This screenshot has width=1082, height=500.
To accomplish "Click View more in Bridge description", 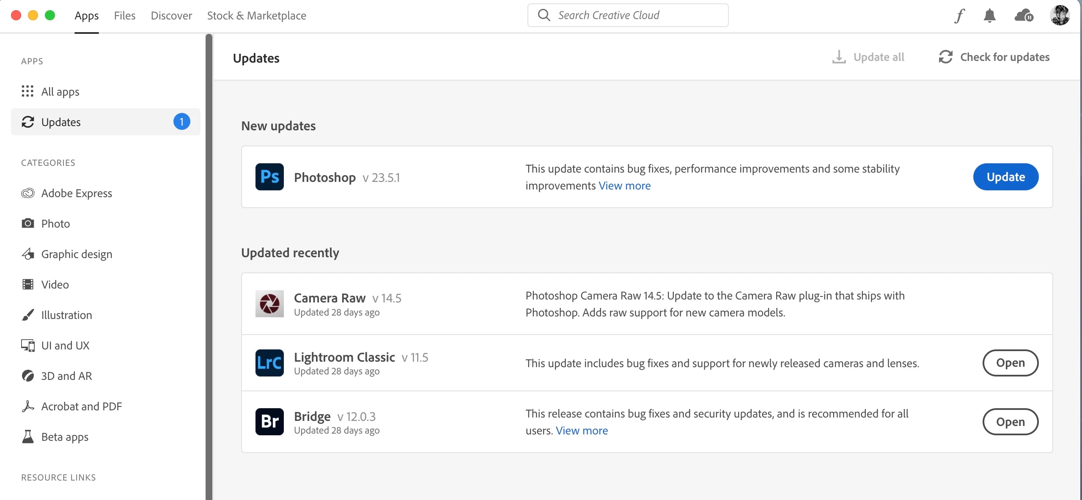I will point(582,431).
